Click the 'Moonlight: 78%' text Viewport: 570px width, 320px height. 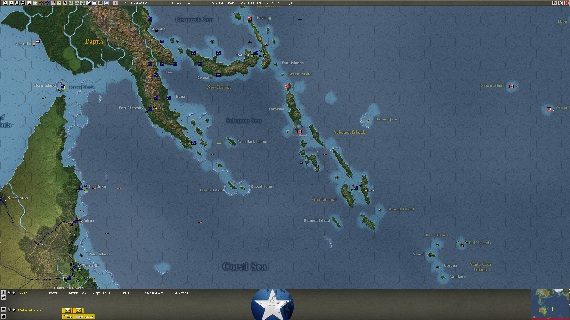pos(251,3)
